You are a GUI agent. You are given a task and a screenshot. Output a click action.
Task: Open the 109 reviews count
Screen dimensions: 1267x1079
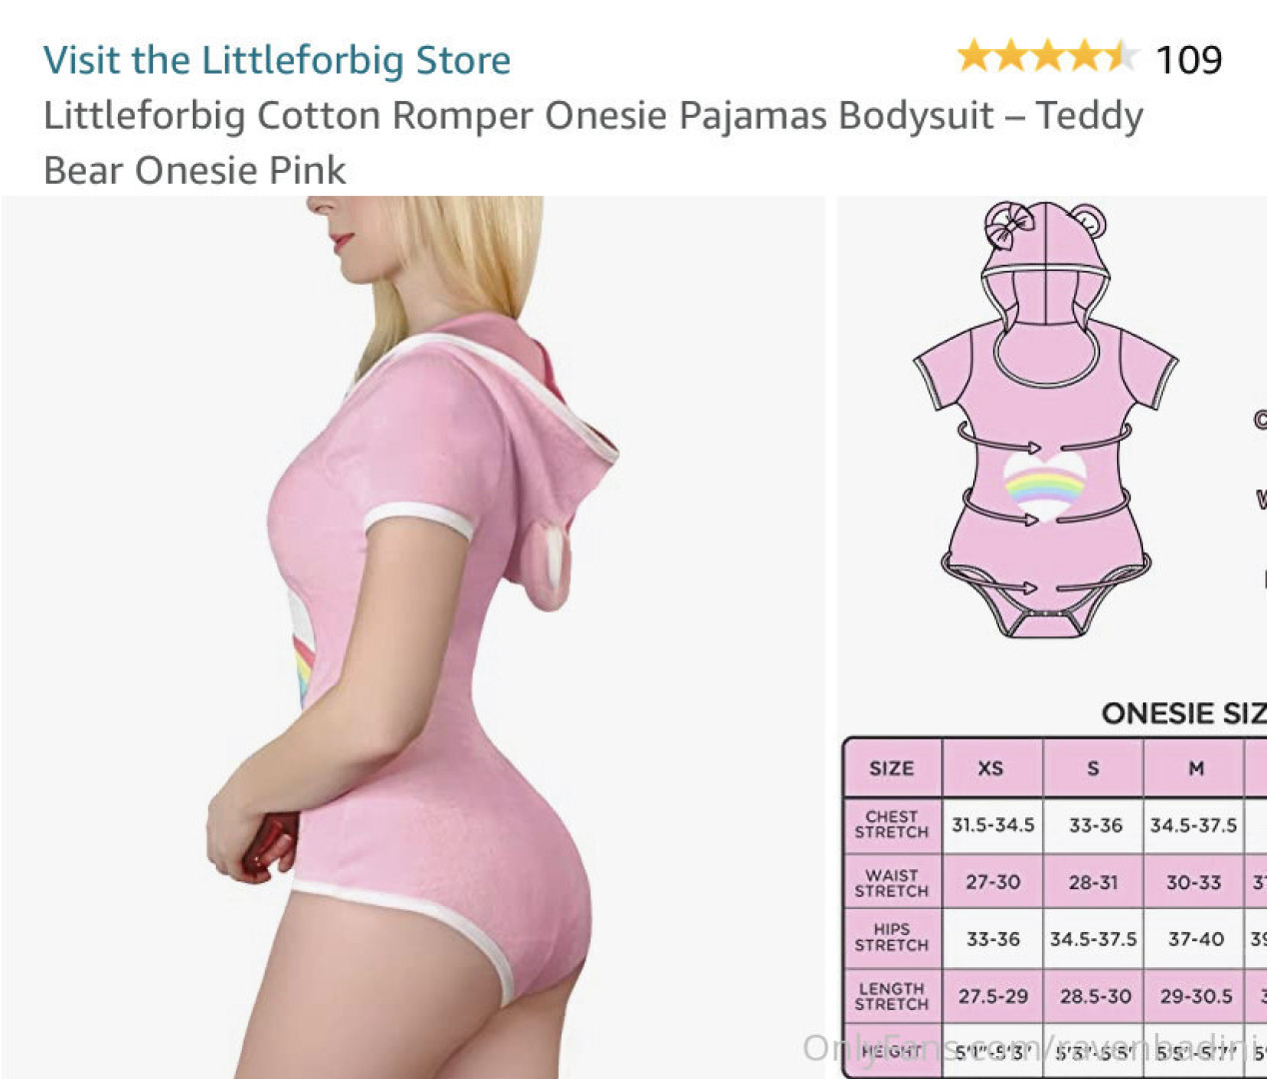[1189, 60]
